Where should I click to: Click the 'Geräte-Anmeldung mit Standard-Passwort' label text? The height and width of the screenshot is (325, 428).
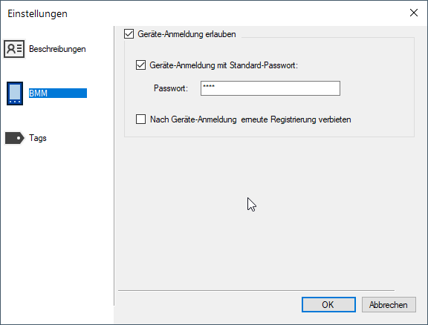point(224,65)
